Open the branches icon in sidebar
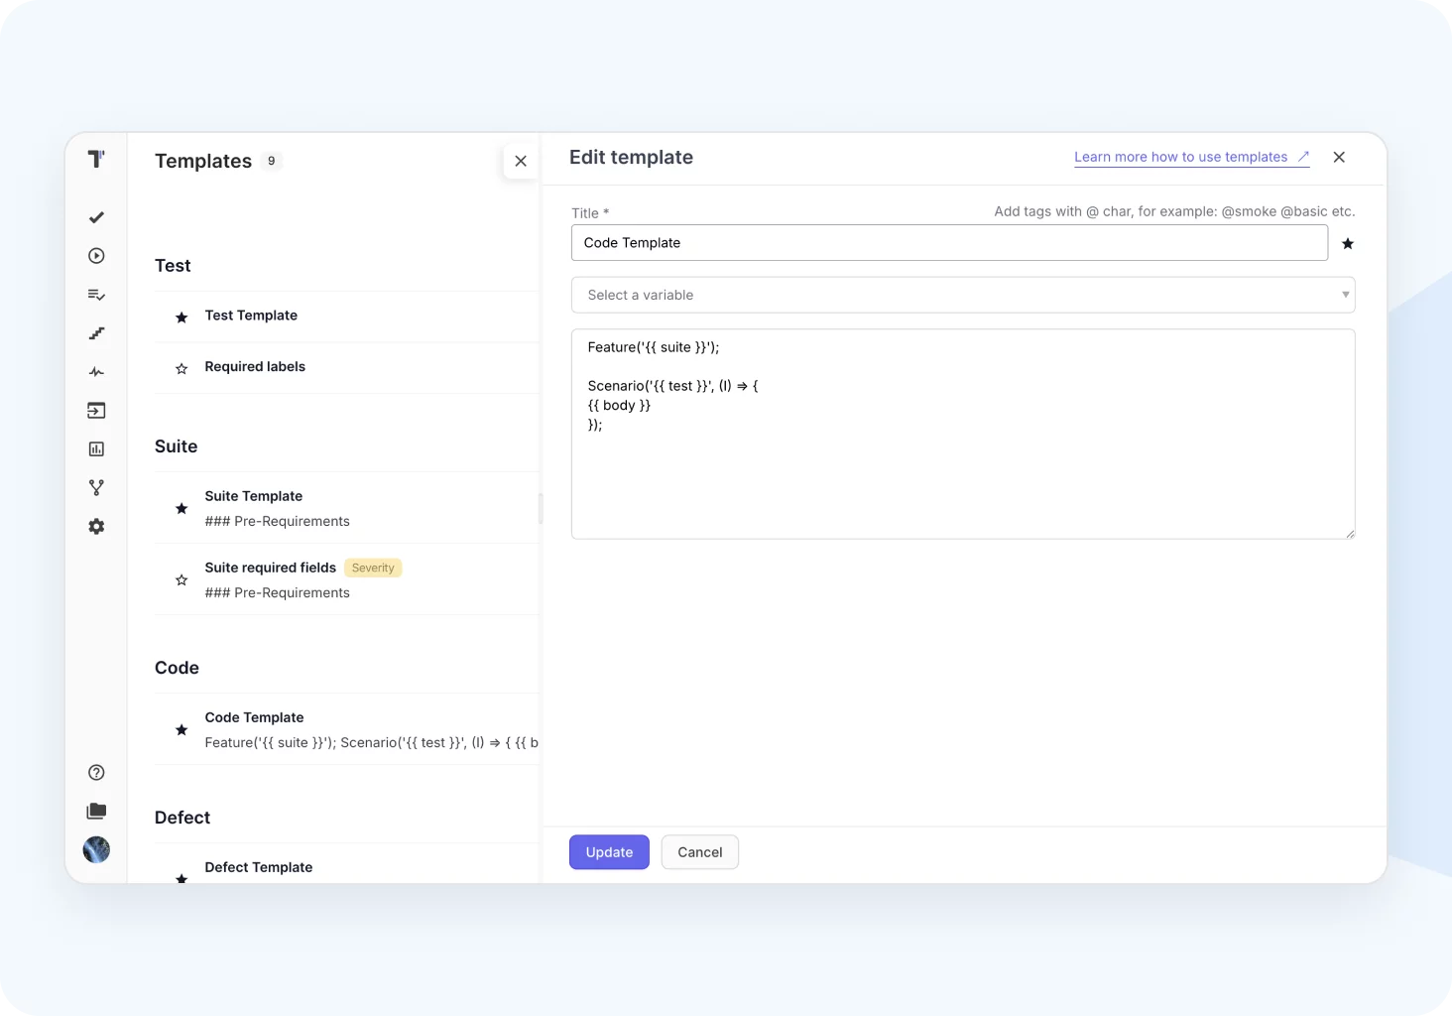This screenshot has height=1016, width=1452. [96, 488]
